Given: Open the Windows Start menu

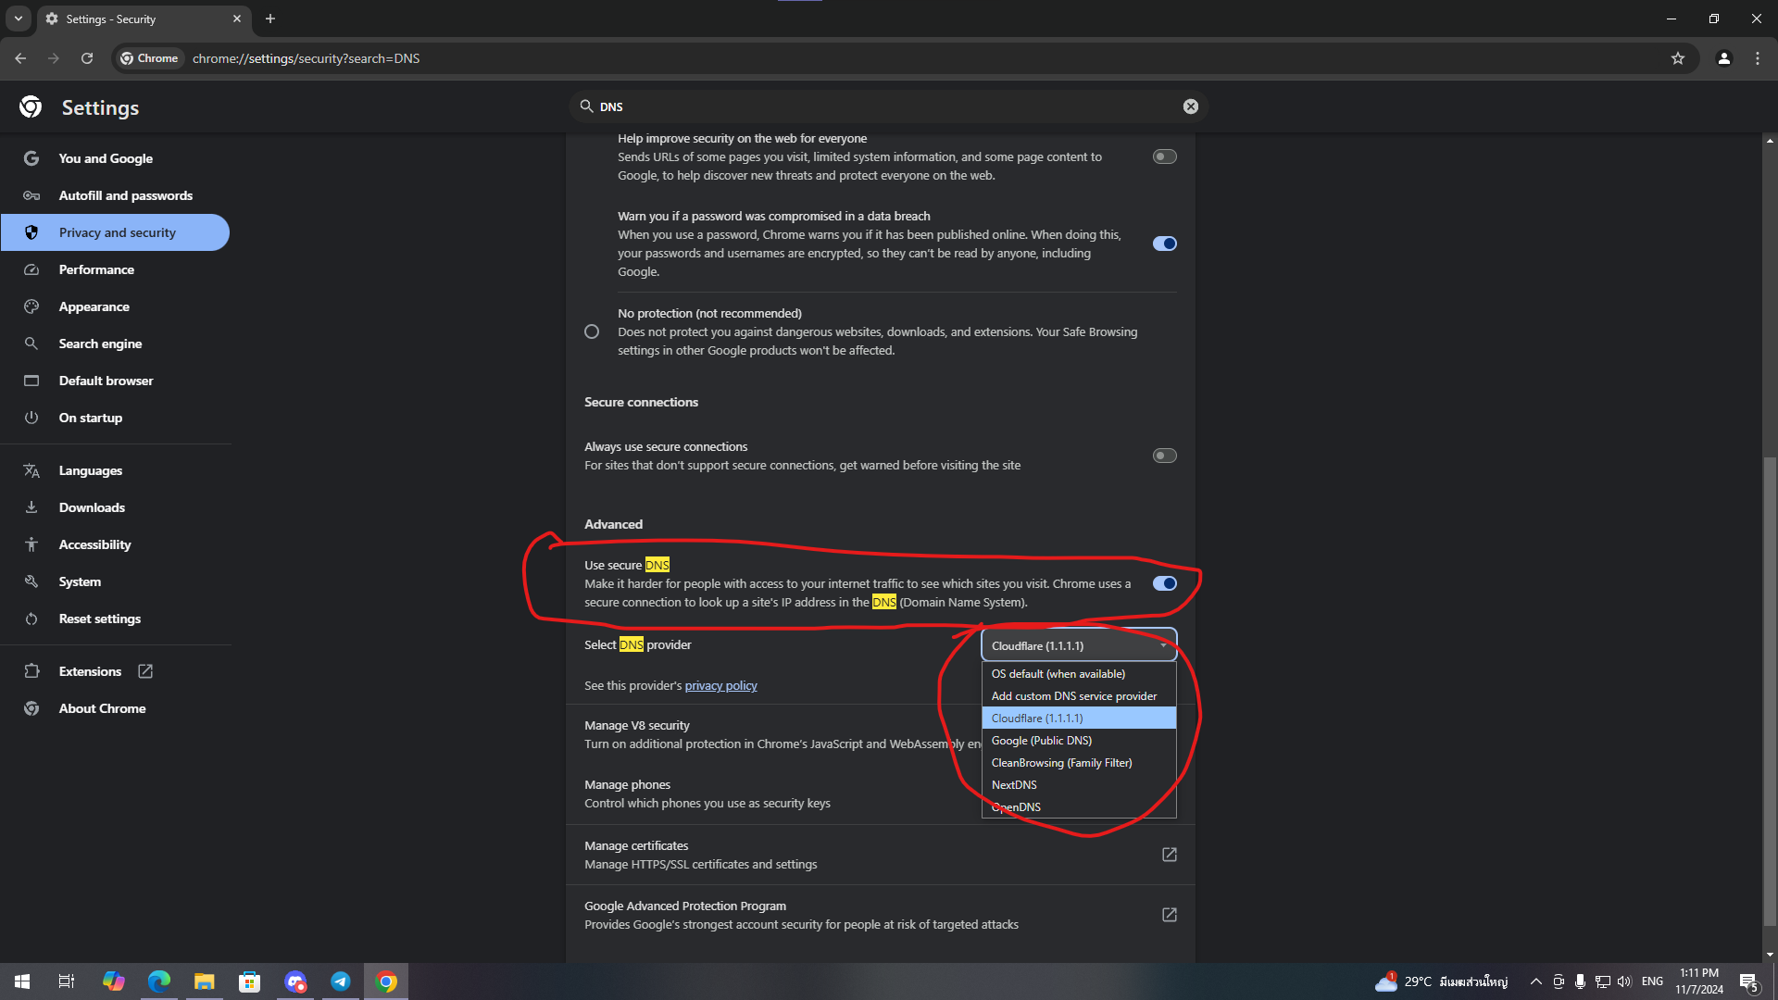Looking at the screenshot, I should [x=22, y=981].
